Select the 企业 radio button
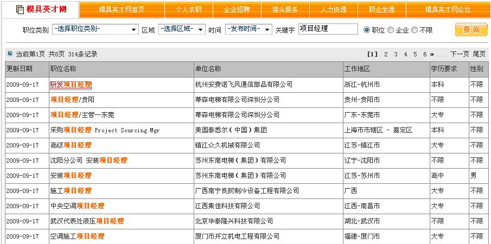 (391, 30)
